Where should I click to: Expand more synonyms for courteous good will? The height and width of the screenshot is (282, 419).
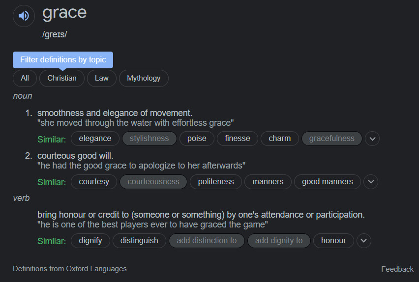tap(371, 182)
